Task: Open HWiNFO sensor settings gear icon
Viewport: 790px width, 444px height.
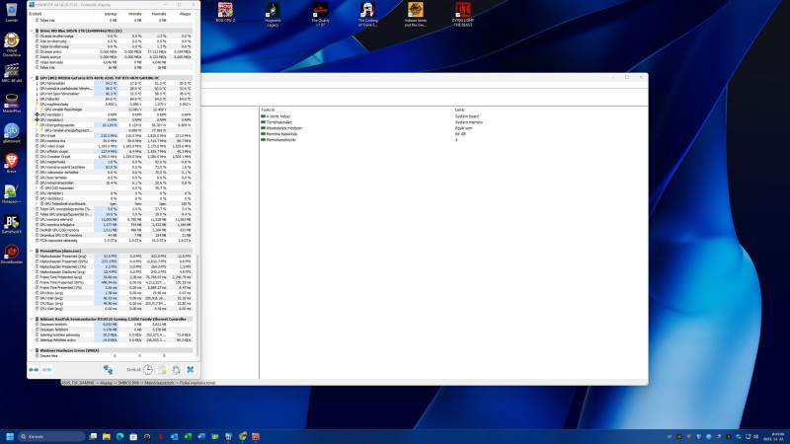Action: [175, 370]
